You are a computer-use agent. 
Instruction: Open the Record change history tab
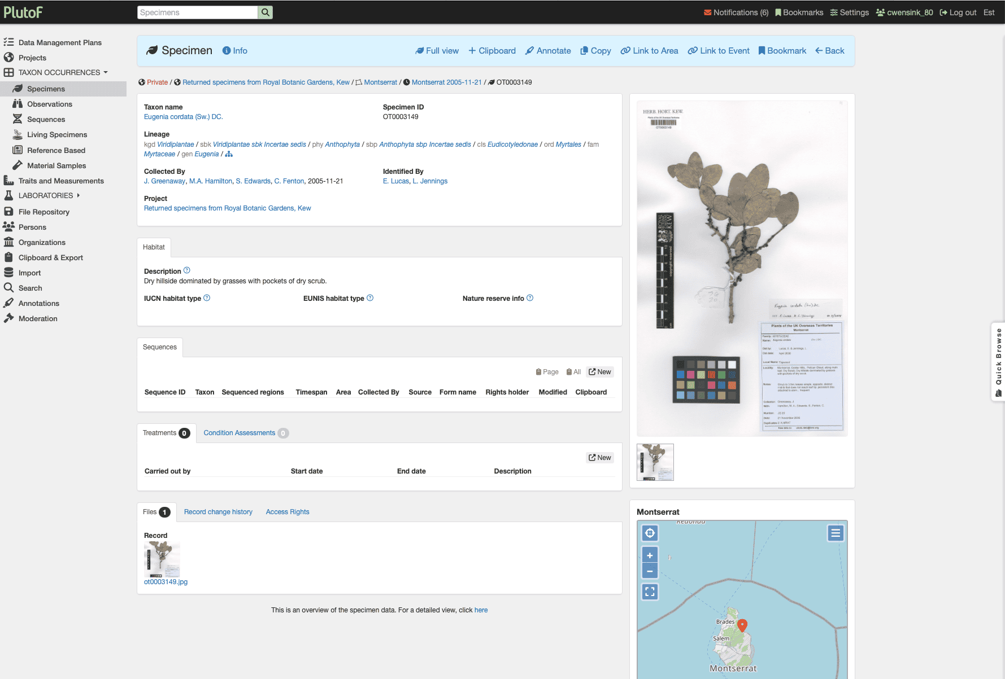[218, 512]
